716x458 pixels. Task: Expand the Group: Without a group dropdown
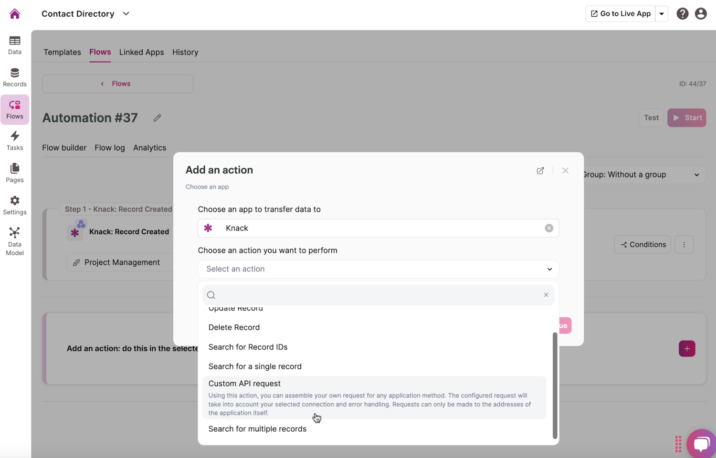696,175
